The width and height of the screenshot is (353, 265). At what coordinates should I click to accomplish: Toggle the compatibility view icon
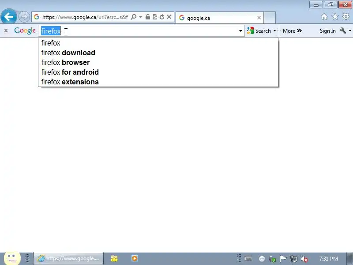click(155, 17)
